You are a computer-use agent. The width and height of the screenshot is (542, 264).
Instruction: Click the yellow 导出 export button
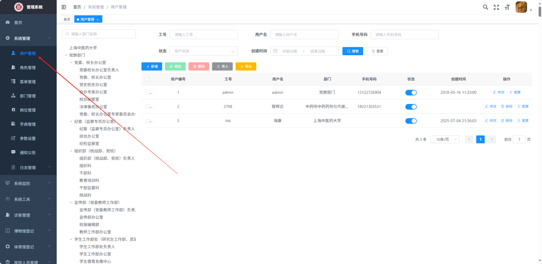click(x=246, y=66)
